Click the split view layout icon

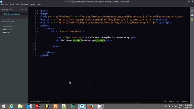coord(26,9)
